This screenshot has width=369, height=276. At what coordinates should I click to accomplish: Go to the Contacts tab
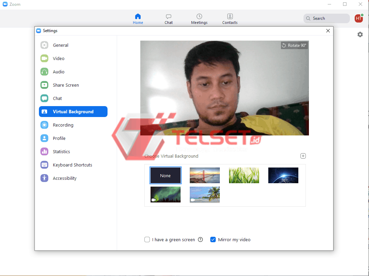point(230,19)
